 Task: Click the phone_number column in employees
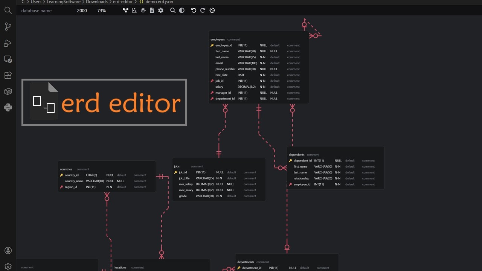click(x=226, y=69)
